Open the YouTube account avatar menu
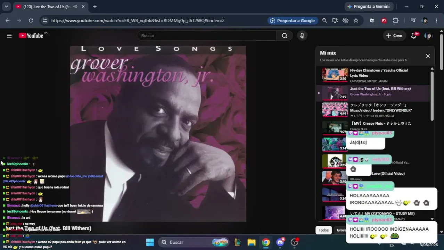The height and width of the screenshot is (250, 444). pos(428,35)
